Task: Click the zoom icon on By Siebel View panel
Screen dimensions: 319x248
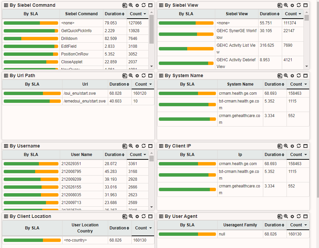Action: click(286, 5)
